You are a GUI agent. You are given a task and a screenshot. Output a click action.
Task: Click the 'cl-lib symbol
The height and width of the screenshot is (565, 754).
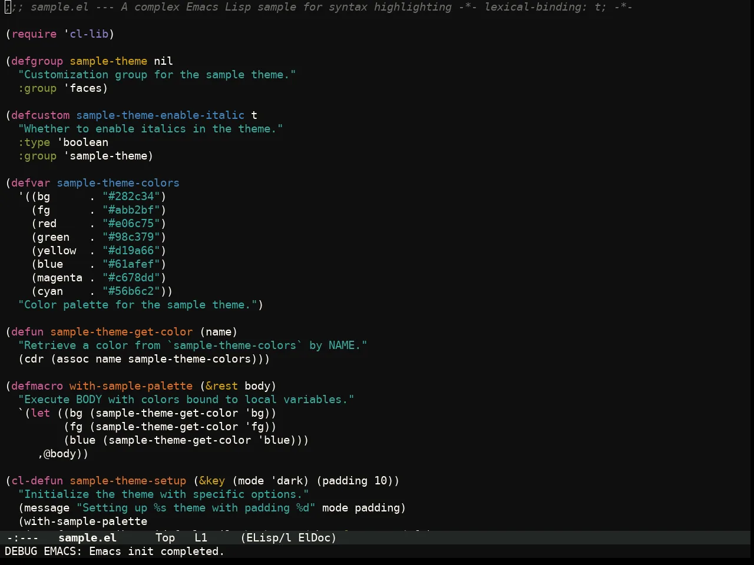(x=86, y=34)
